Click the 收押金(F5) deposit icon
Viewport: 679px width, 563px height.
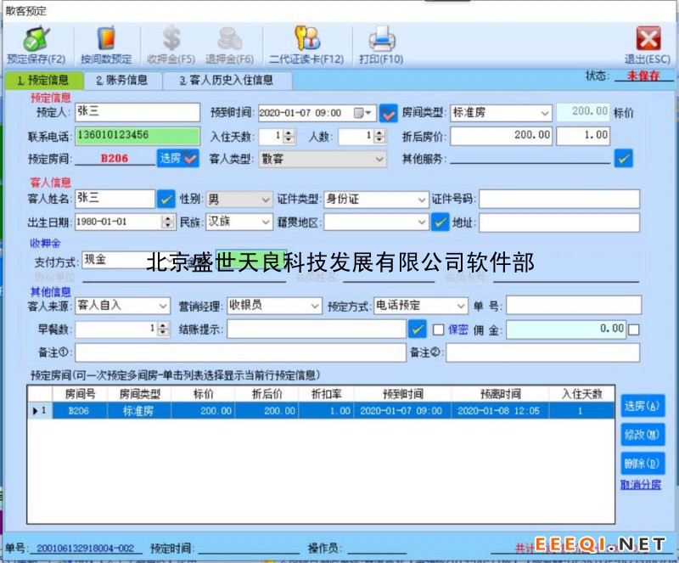171,40
